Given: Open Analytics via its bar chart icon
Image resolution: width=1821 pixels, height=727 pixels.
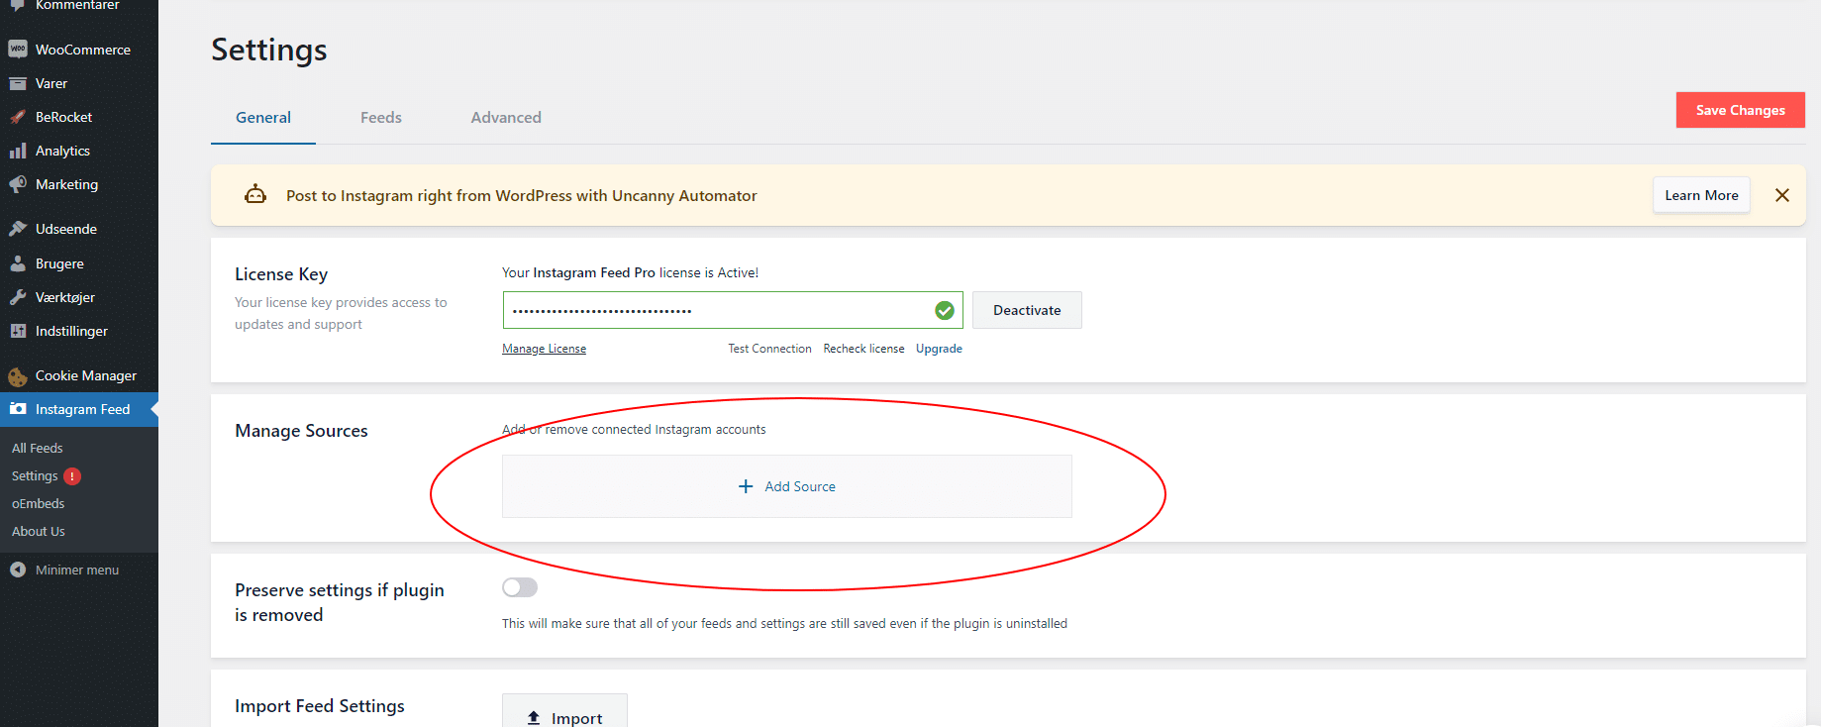Looking at the screenshot, I should [18, 151].
